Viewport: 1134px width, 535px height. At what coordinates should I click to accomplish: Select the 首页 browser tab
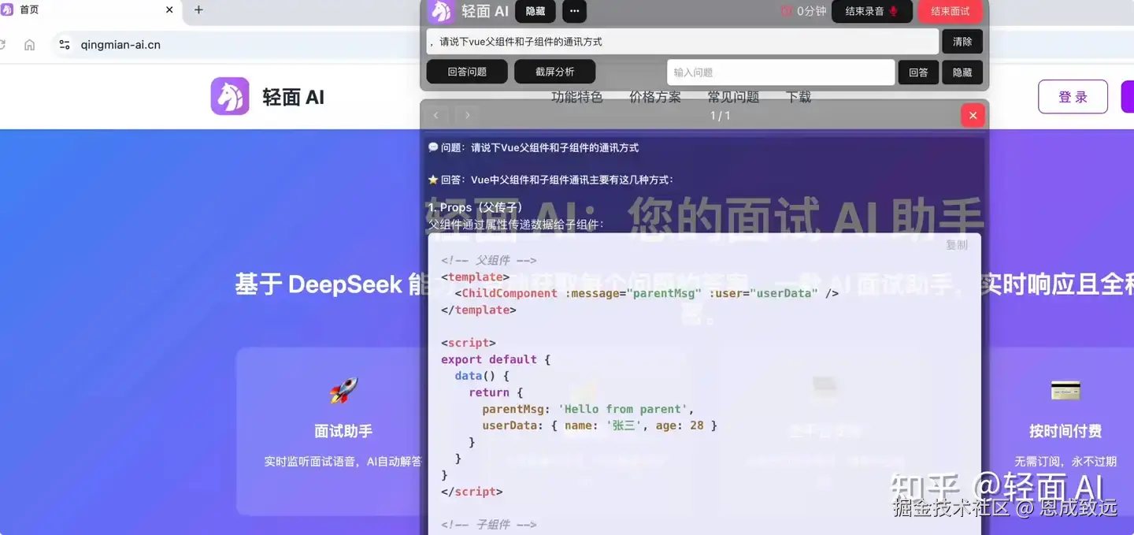tap(88, 10)
